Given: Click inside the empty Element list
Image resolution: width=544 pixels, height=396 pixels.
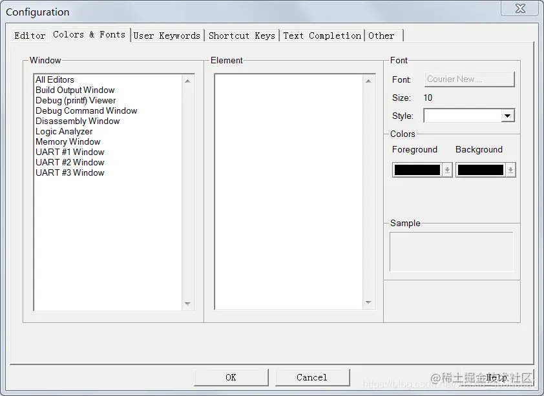Looking at the screenshot, I should [289, 192].
